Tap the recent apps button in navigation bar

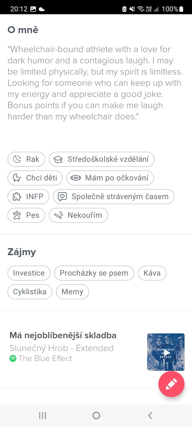coord(42,416)
